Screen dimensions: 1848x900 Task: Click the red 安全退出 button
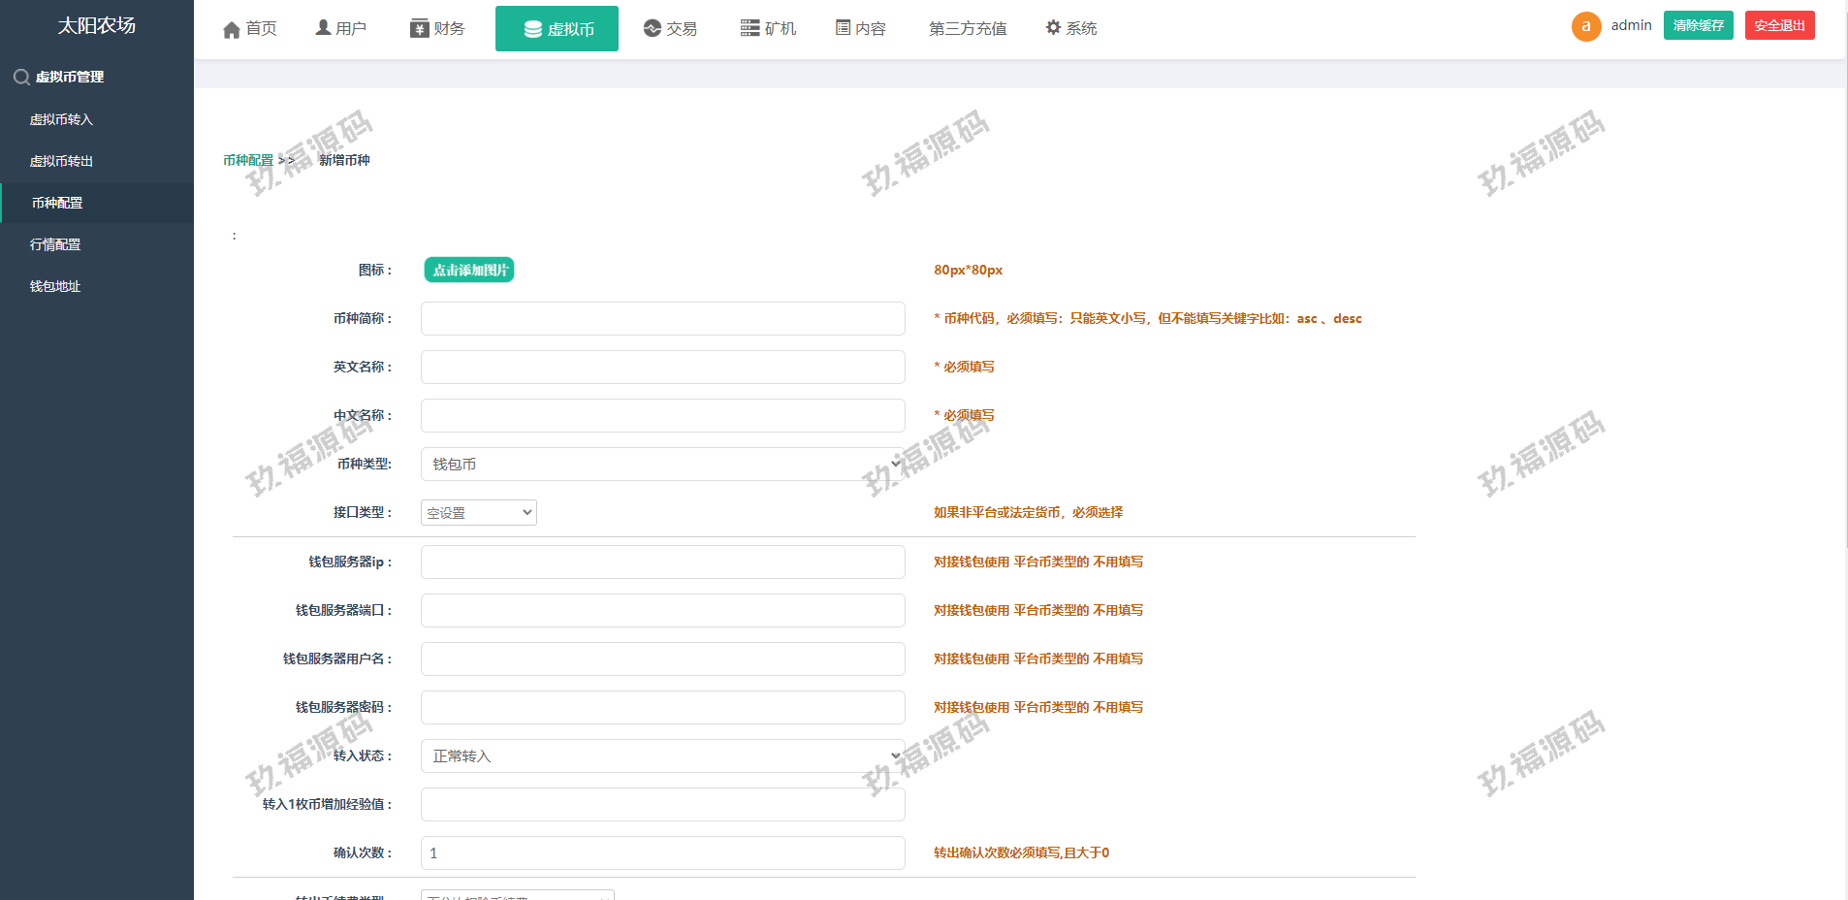[1779, 25]
